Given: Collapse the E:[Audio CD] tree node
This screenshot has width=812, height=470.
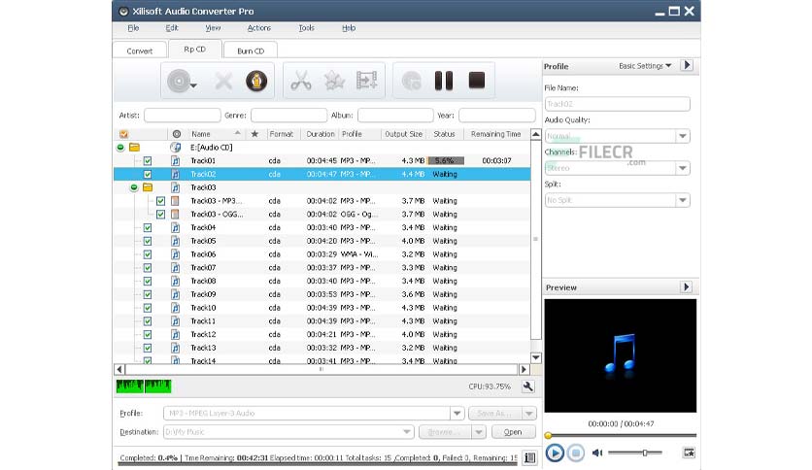Looking at the screenshot, I should (120, 148).
